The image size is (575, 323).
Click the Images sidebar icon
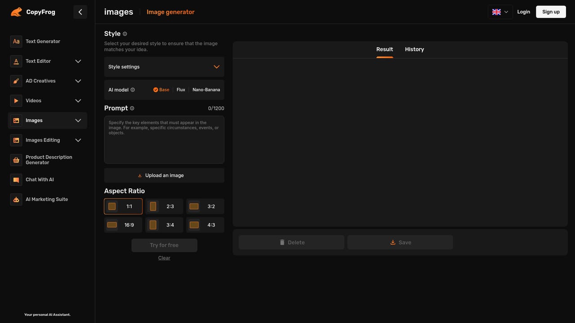pyautogui.click(x=16, y=120)
